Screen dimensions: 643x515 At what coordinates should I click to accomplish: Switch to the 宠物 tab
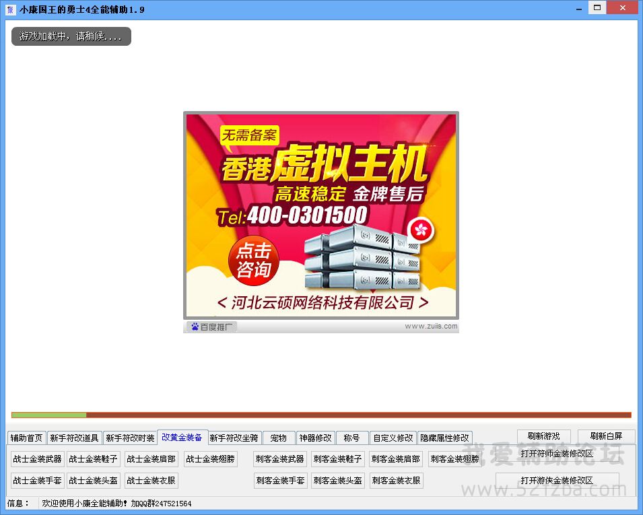click(279, 438)
